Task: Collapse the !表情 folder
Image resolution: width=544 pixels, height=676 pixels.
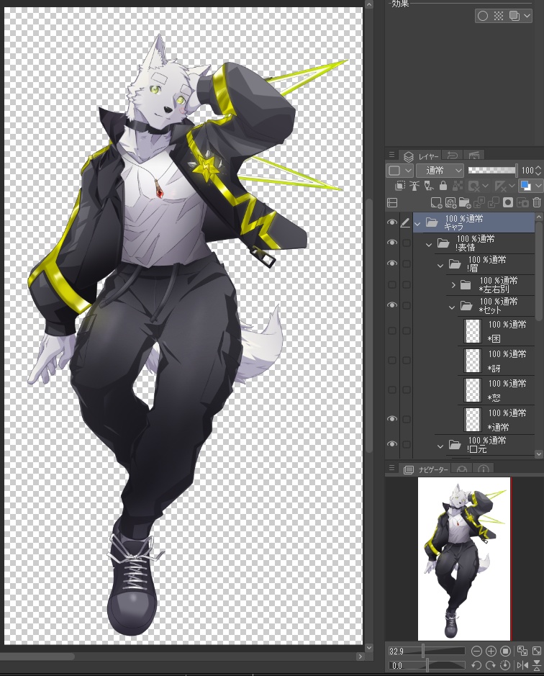Action: 429,245
